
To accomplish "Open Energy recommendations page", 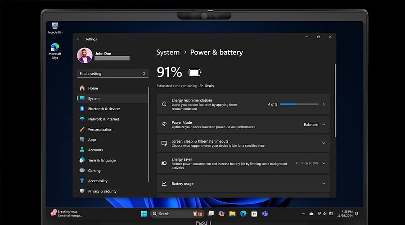I will [243, 104].
